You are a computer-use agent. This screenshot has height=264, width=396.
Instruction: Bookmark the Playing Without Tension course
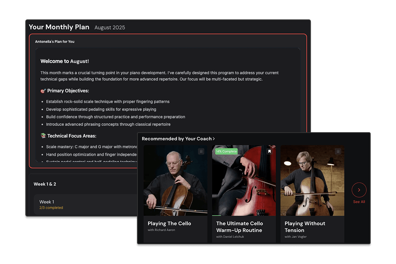[338, 152]
